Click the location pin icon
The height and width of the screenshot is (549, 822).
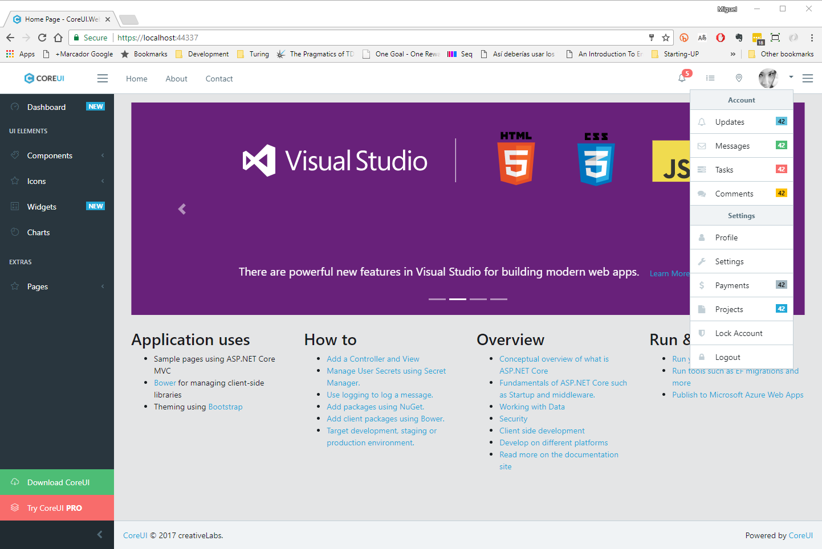(x=739, y=78)
